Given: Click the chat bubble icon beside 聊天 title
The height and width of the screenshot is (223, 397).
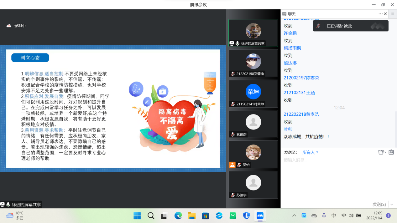Looking at the screenshot, I should [285, 14].
